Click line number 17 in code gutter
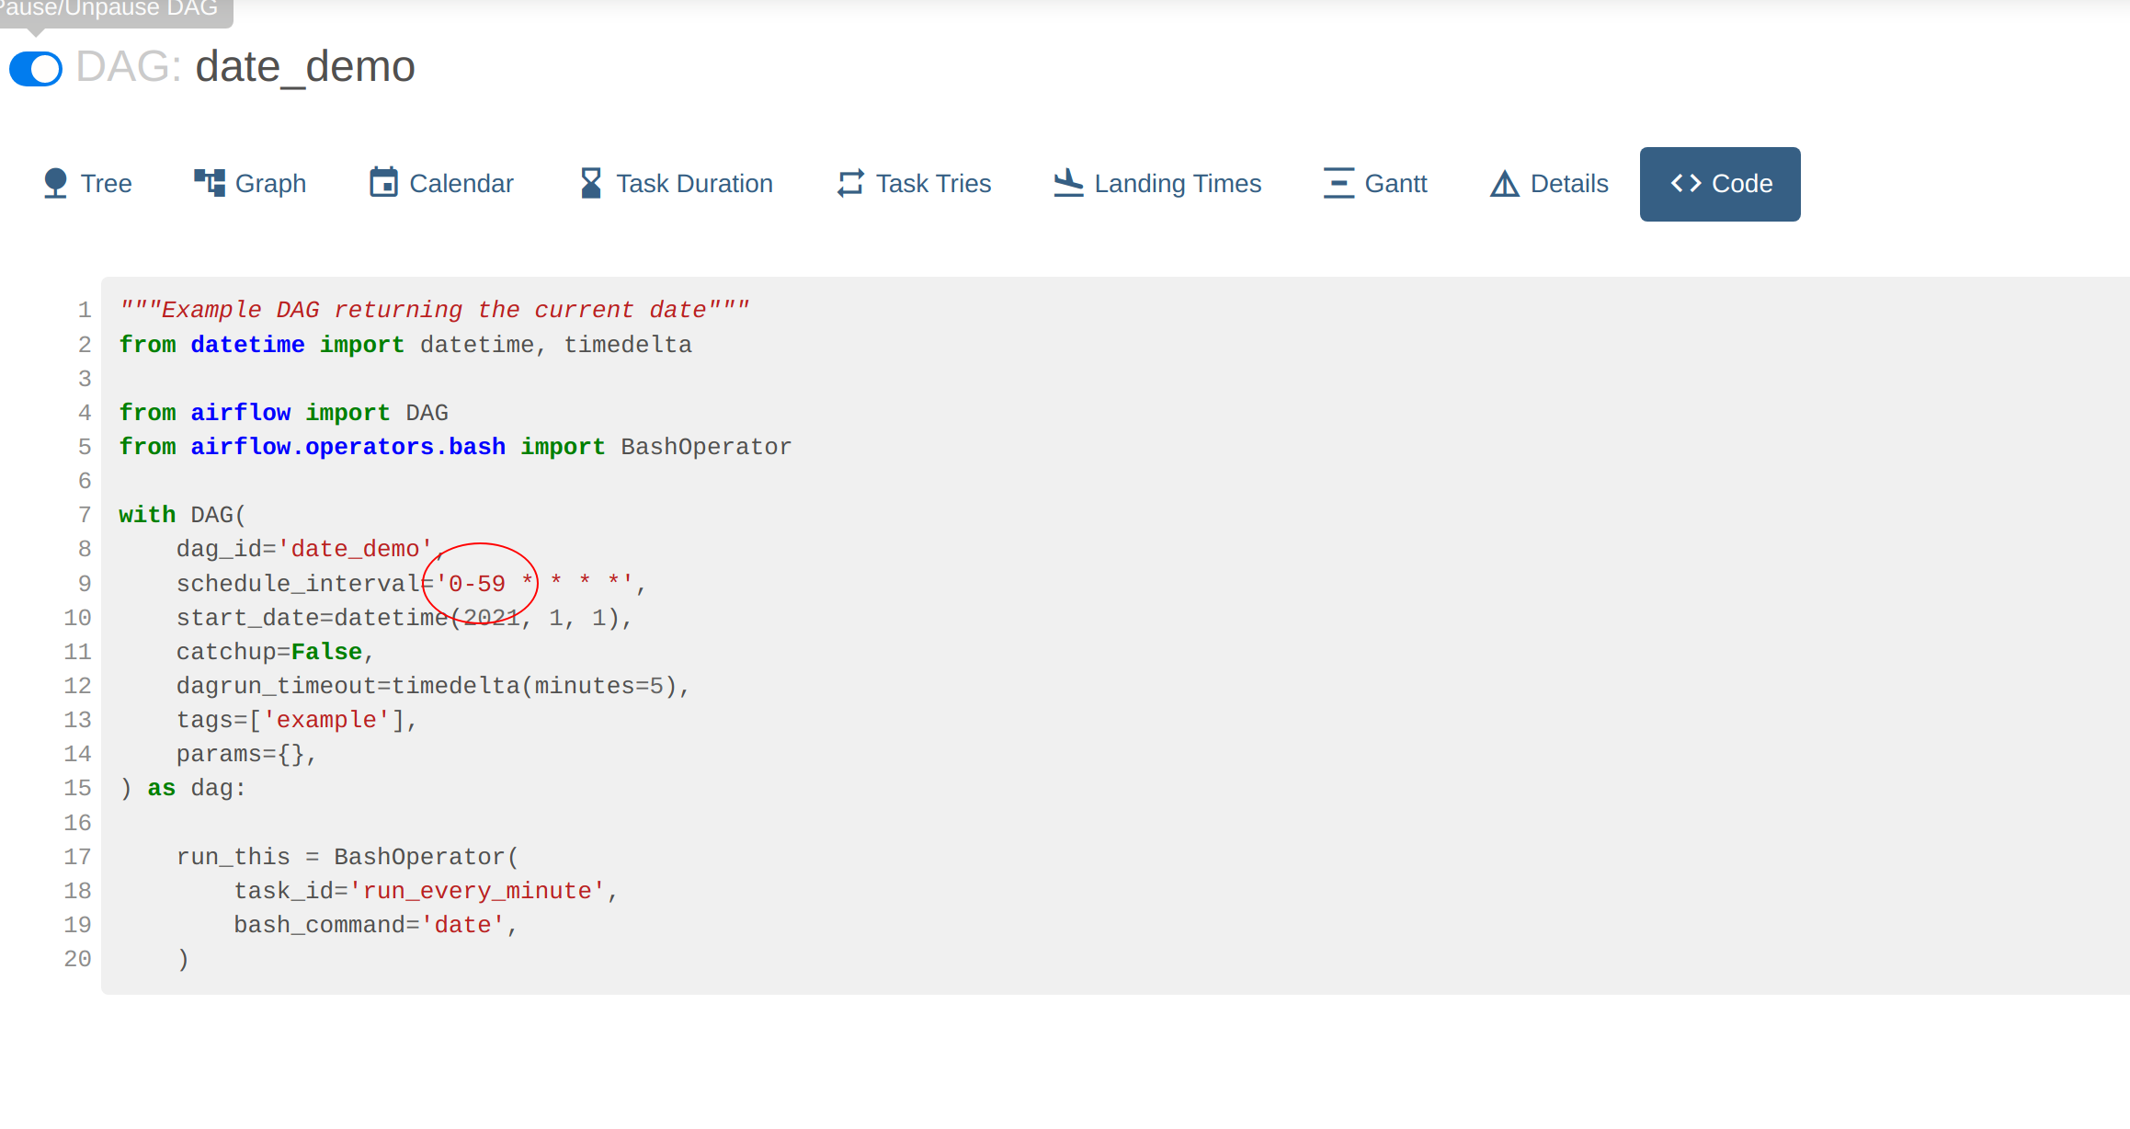Screen dimensions: 2130x1129 78,857
